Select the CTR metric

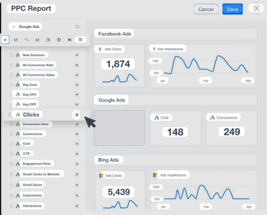[26, 154]
